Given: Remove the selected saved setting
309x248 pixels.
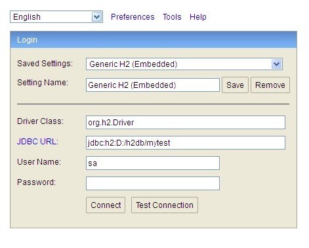Looking at the screenshot, I should [x=270, y=85].
